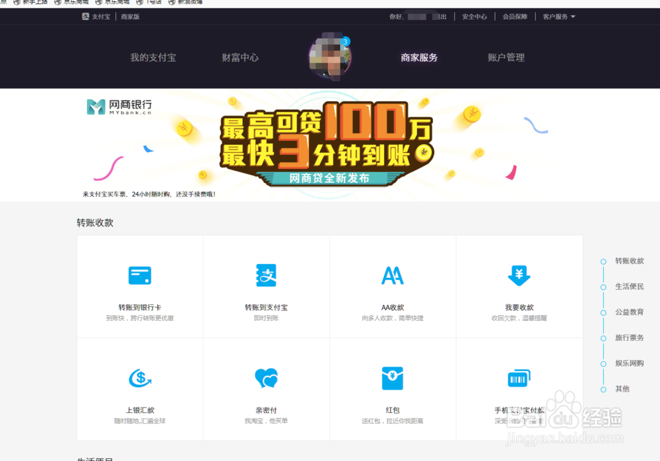Screen dimensions: 660x461
Task: Click the 安全中心 link
Action: tap(475, 16)
